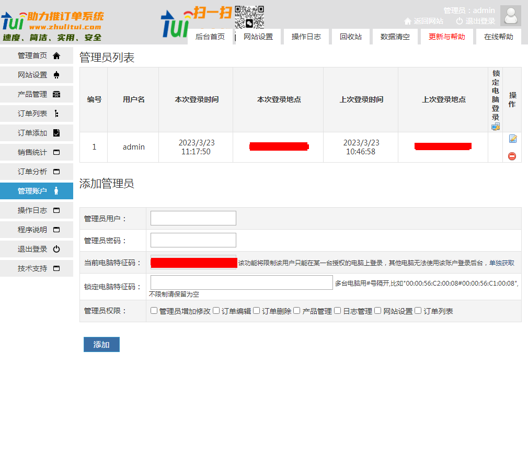The width and height of the screenshot is (528, 464).
Task: Click the red delete icon for admin
Action: pos(512,156)
